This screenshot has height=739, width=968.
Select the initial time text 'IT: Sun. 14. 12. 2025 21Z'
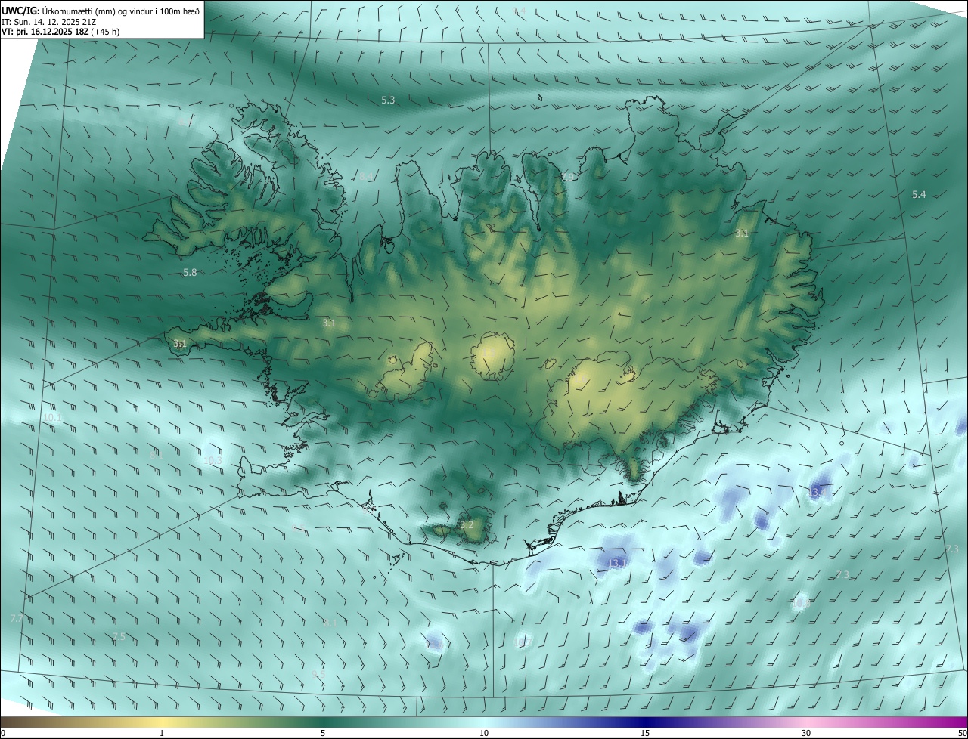click(x=48, y=21)
